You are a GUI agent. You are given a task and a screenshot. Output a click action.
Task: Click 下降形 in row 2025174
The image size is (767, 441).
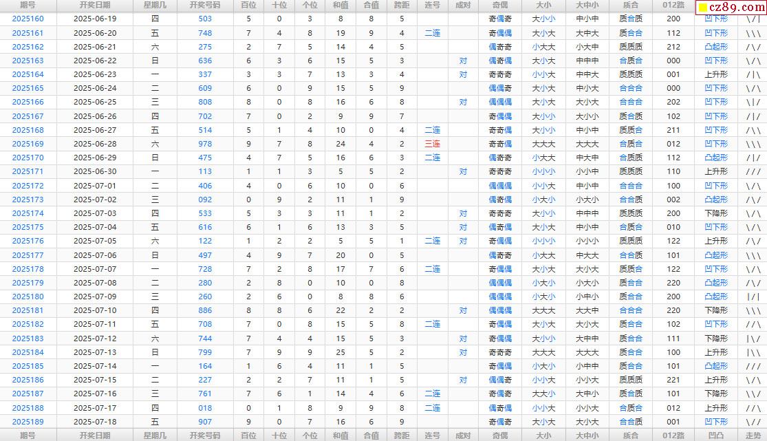tap(716, 213)
